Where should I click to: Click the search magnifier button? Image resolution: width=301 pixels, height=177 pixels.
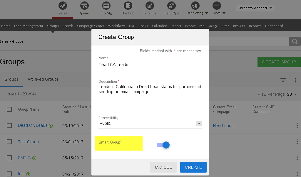[x=295, y=41]
